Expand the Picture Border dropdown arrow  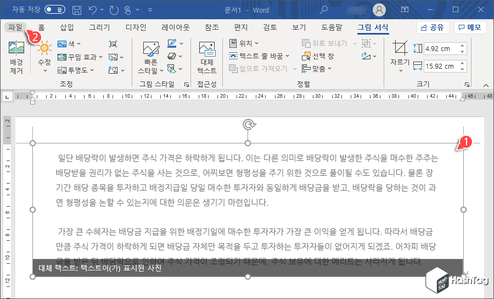(x=182, y=43)
